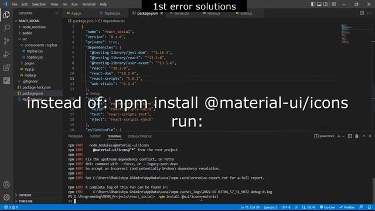The image size is (375, 211).
Task: Customize layout icon in title bar
Action: tap(334, 4)
